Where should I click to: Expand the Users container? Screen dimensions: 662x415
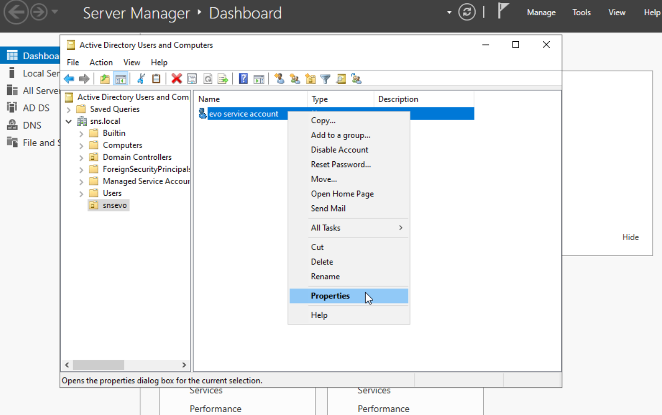click(81, 194)
